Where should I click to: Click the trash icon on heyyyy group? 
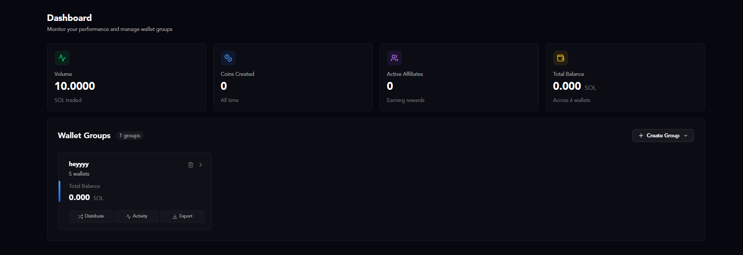point(190,165)
